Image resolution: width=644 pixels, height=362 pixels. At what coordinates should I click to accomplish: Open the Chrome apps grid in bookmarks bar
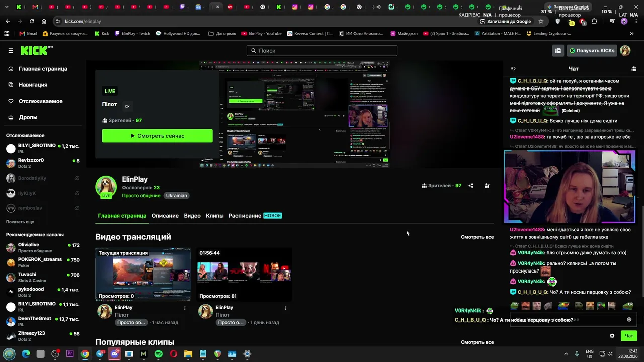7,34
